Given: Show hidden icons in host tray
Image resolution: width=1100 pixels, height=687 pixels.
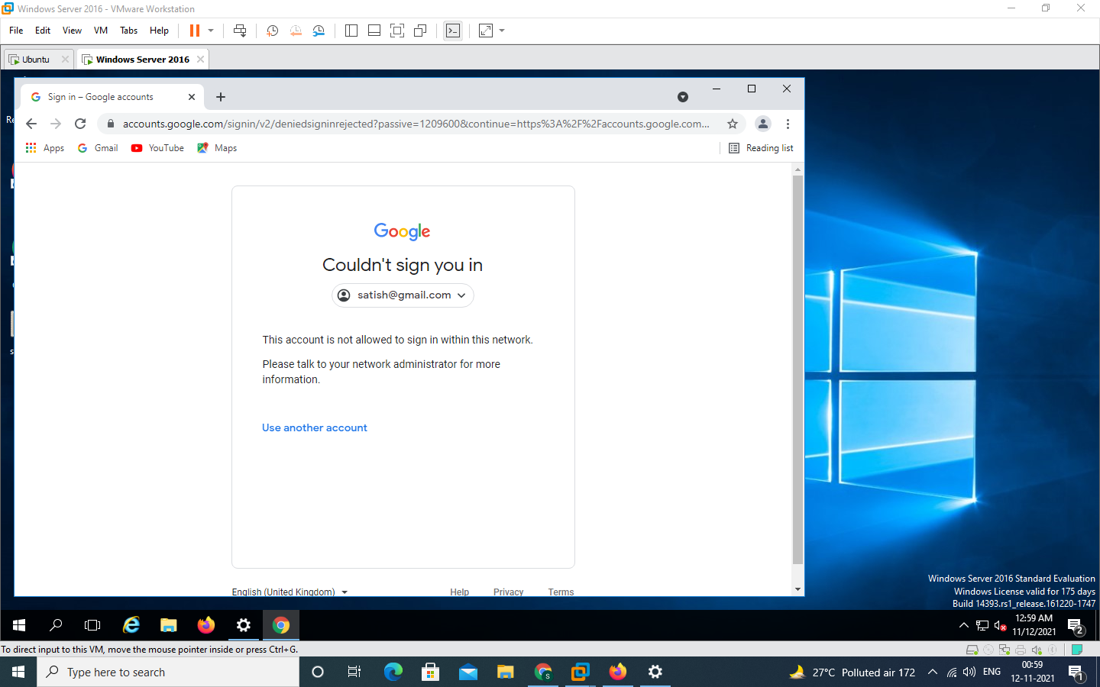Looking at the screenshot, I should point(933,672).
